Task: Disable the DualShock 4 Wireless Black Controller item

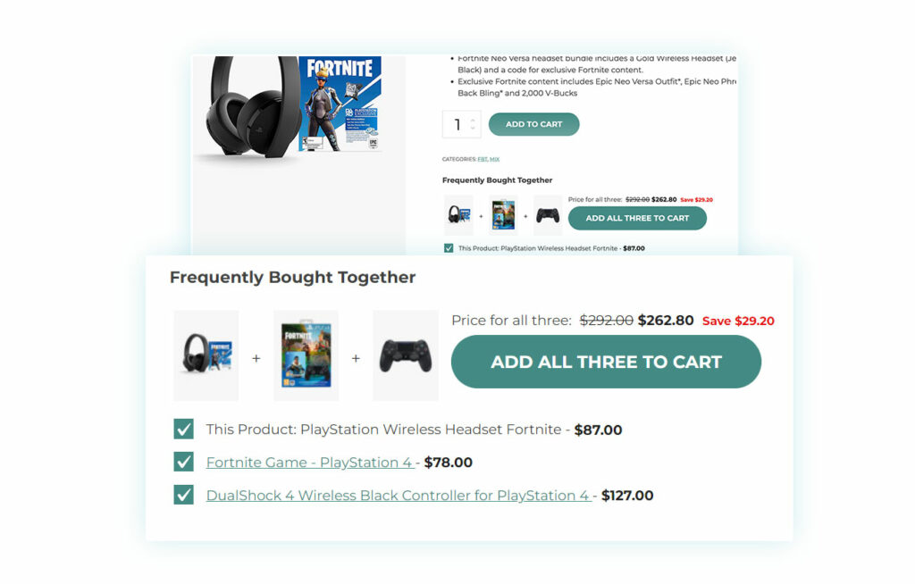Action: 183,495
